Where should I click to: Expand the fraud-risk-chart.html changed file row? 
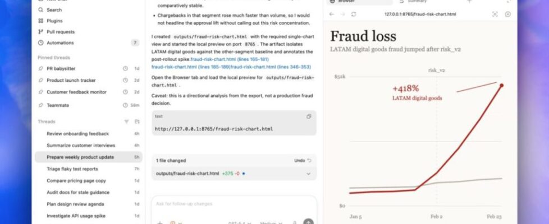coord(308,174)
